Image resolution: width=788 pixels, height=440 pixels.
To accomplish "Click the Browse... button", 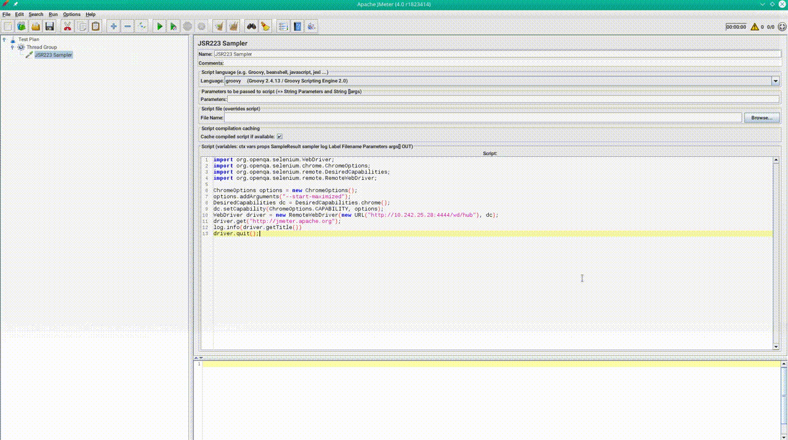I will [762, 118].
